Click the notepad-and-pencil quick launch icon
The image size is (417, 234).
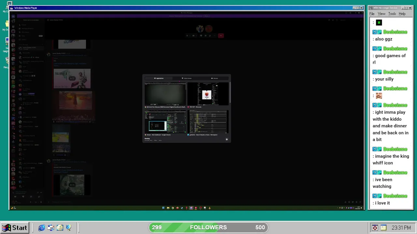tap(60, 228)
